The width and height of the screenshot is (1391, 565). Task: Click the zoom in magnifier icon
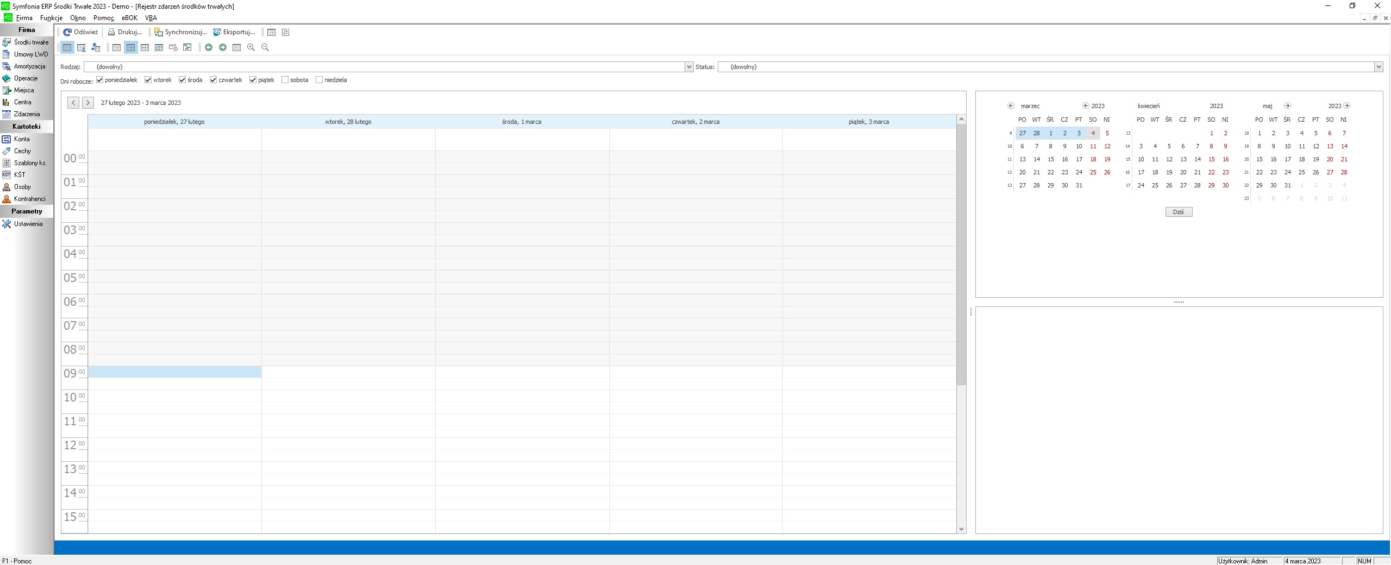251,47
